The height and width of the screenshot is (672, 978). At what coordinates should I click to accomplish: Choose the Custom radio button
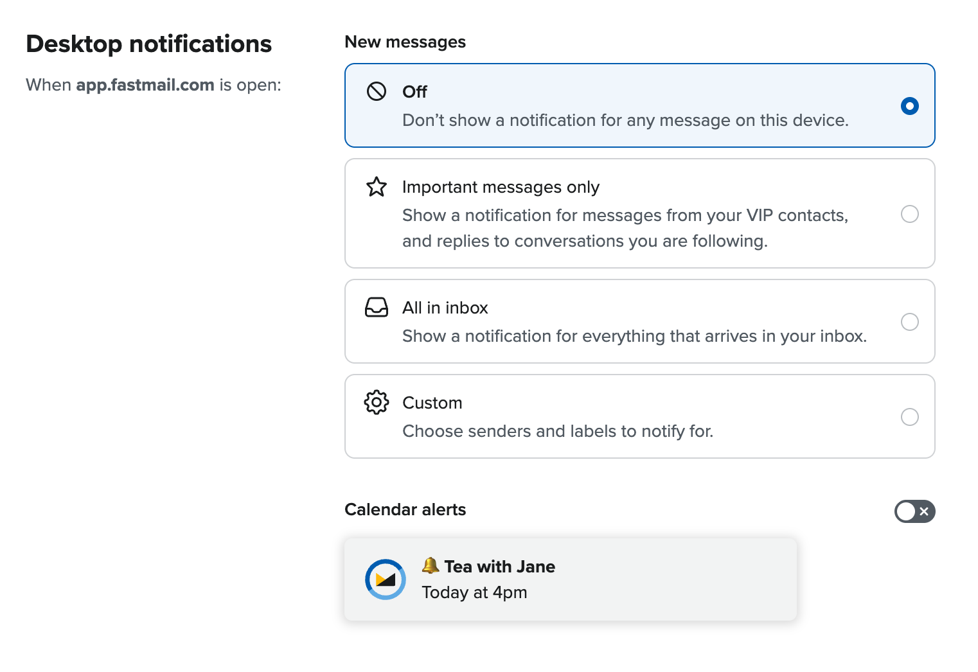click(x=910, y=417)
